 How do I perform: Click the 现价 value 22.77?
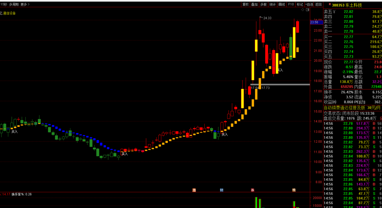pyautogui.click(x=348, y=62)
